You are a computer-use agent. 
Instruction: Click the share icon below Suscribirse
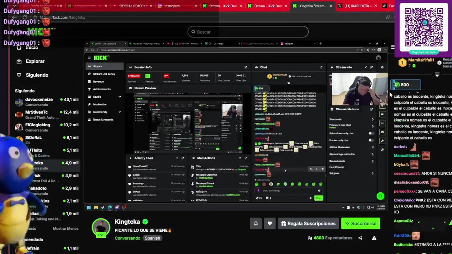point(360,238)
